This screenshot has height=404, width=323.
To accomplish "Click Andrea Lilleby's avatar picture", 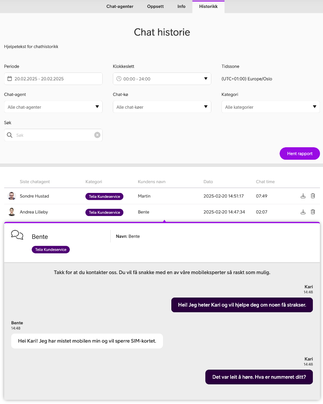I will pos(12,212).
